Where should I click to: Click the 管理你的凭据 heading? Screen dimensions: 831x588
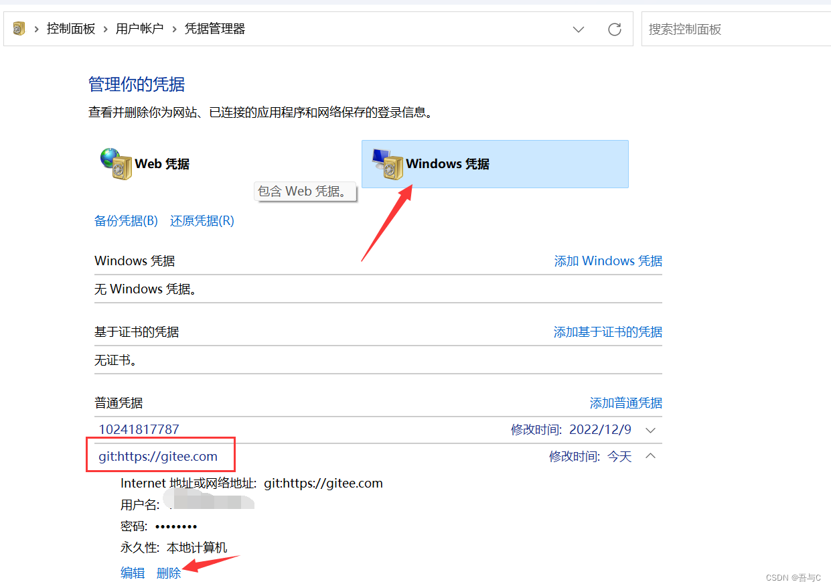137,84
